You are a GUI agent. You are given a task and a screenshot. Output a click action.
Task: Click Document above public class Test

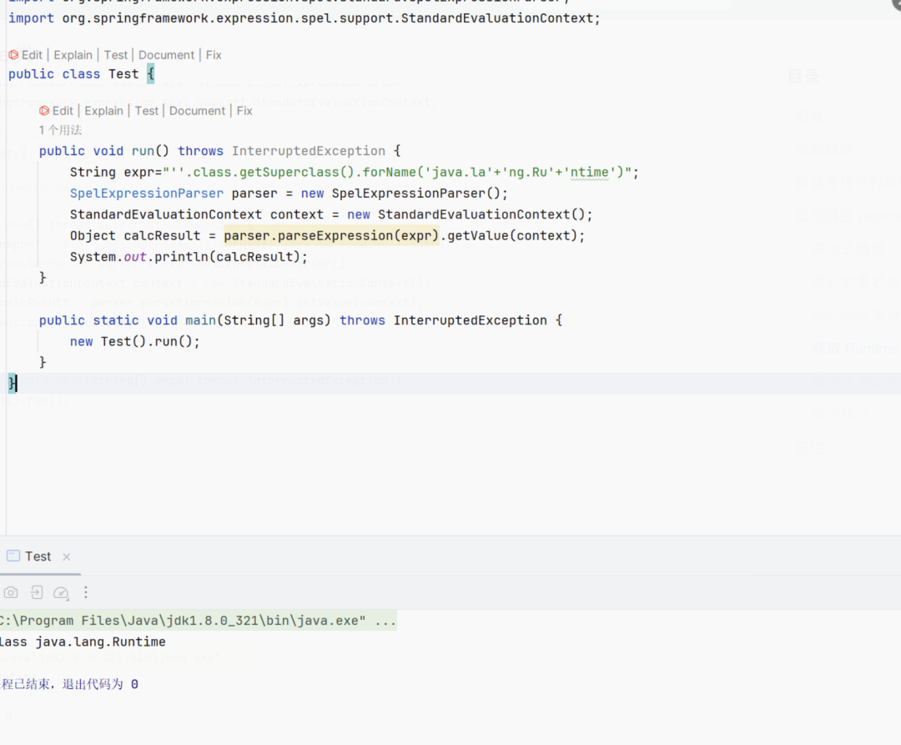[x=166, y=55]
